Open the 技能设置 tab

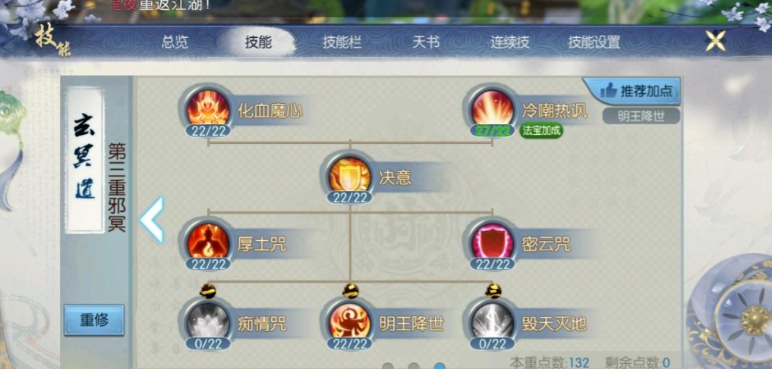coord(594,42)
